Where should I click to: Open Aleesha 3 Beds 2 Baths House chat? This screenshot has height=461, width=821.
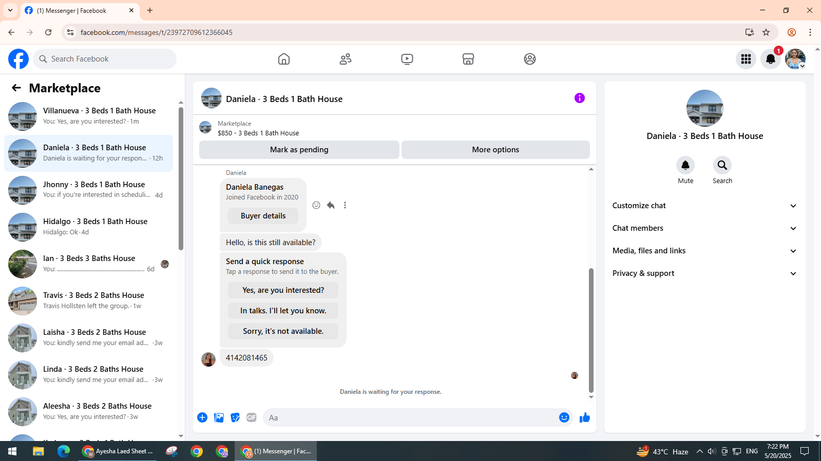click(x=88, y=412)
